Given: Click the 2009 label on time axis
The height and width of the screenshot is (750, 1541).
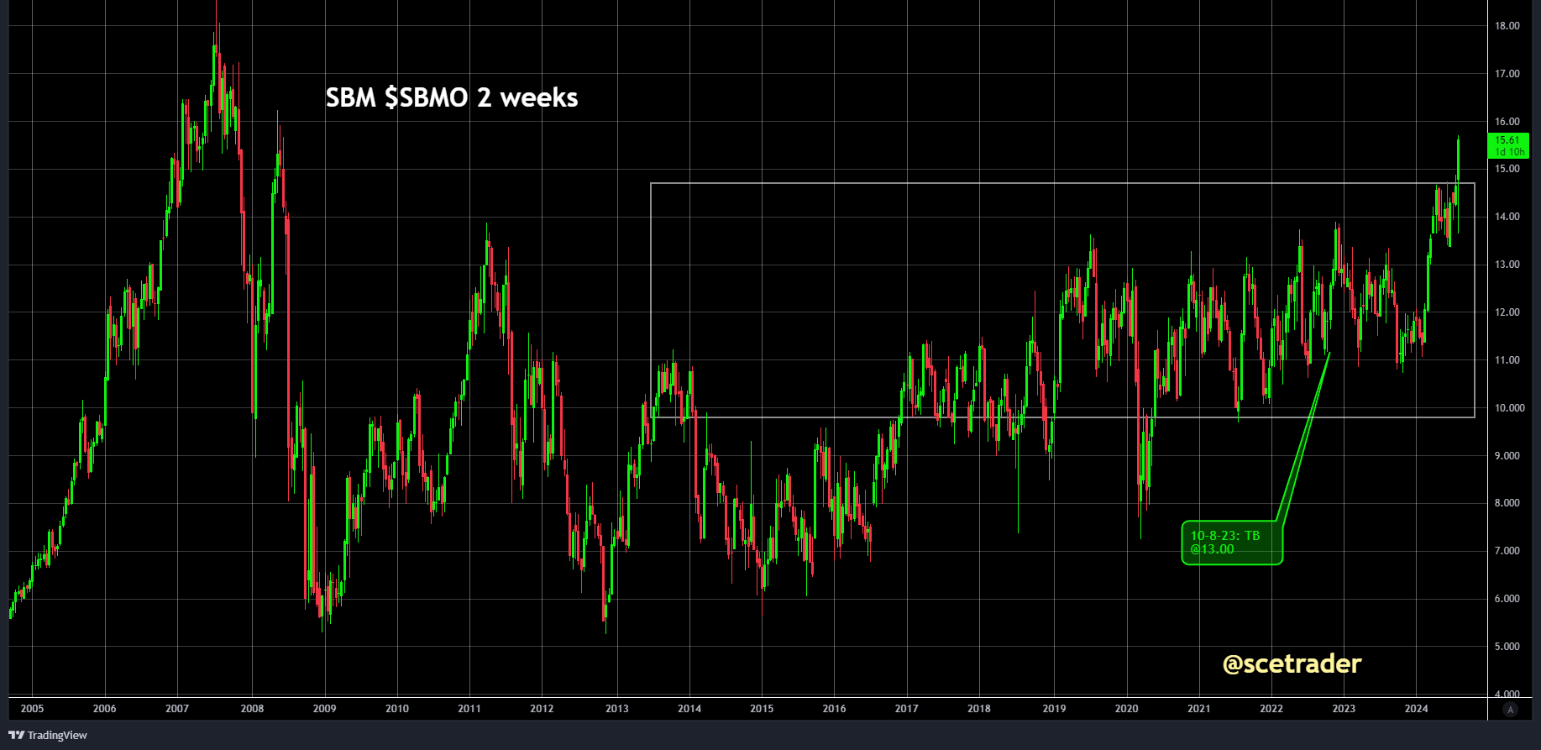Looking at the screenshot, I should coord(324,709).
